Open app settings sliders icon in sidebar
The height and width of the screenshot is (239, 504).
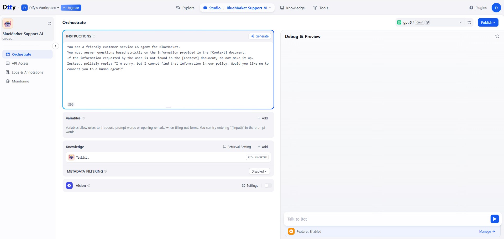(x=49, y=23)
